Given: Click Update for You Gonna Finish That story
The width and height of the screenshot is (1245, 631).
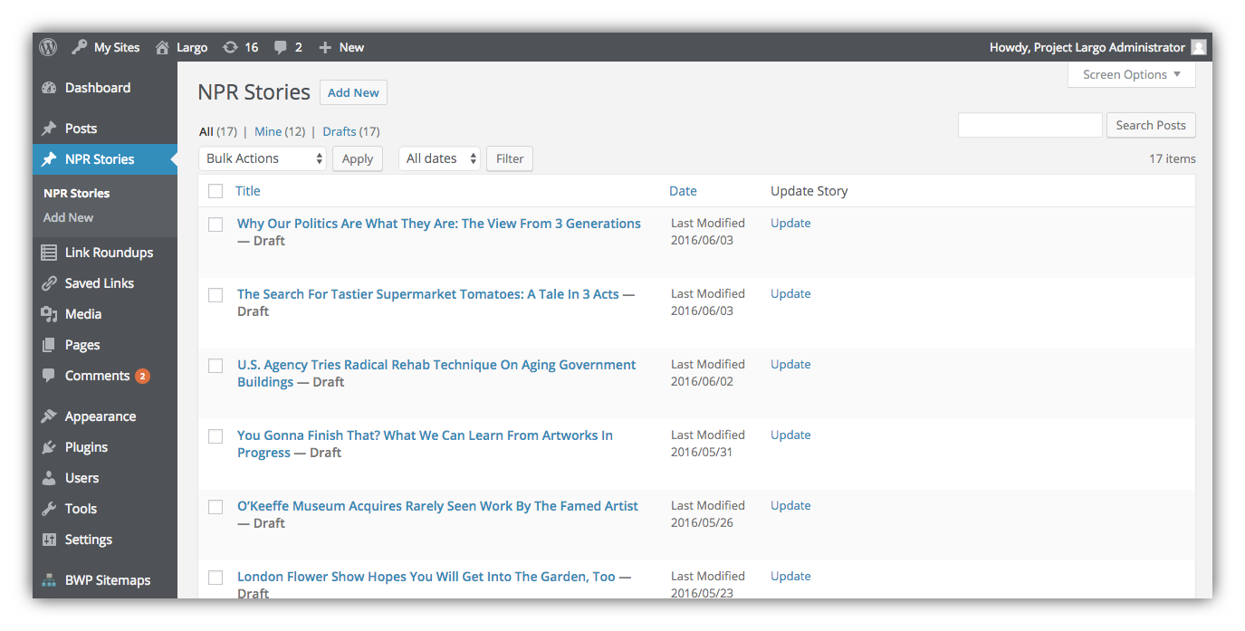Looking at the screenshot, I should [790, 435].
